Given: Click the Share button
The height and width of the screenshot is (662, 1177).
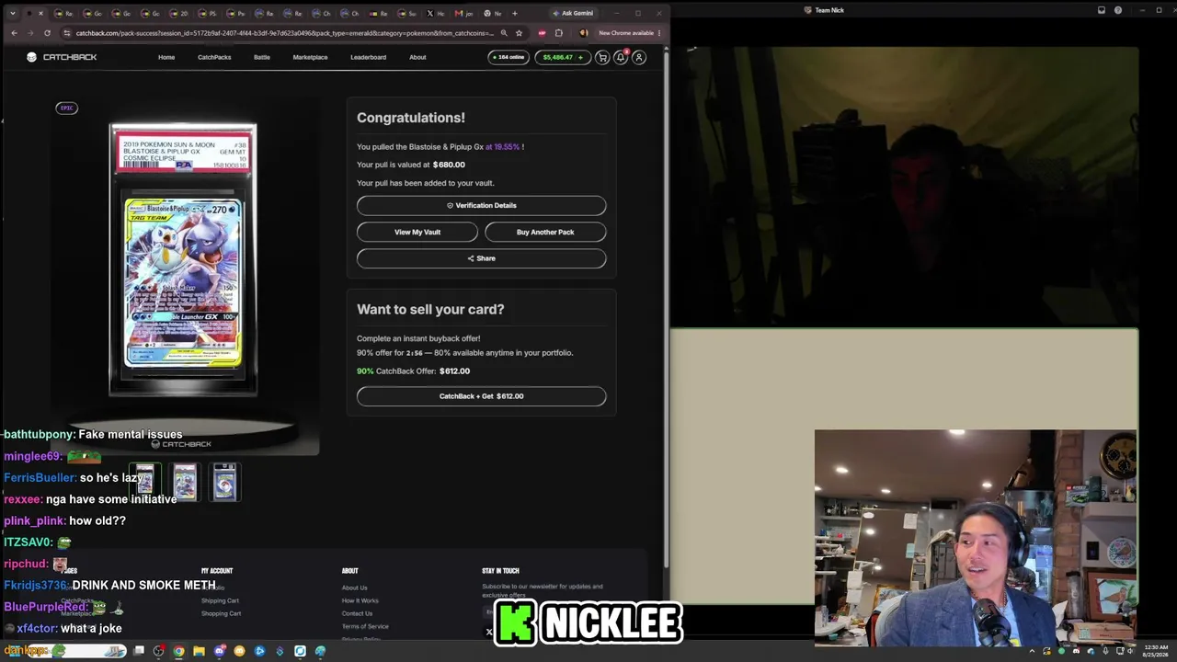Looking at the screenshot, I should 482,258.
